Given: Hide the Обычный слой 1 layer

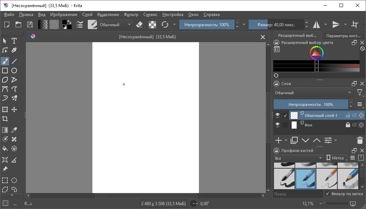Looking at the screenshot, I should pyautogui.click(x=278, y=115).
